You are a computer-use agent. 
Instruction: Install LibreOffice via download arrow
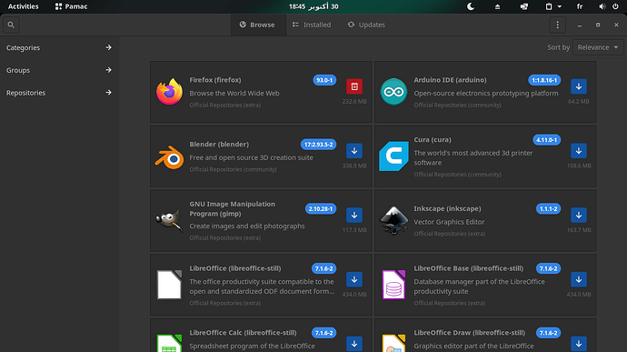[354, 279]
